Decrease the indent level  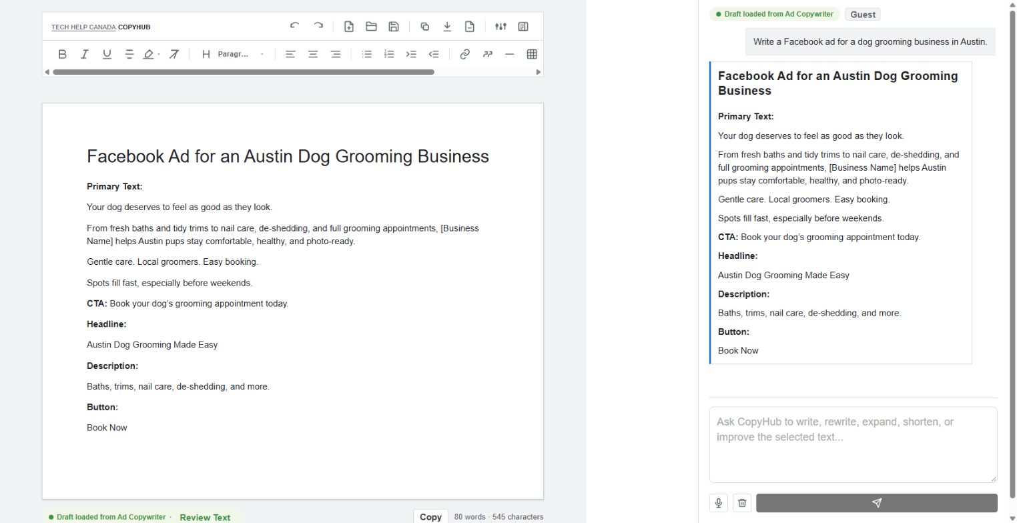tap(434, 54)
